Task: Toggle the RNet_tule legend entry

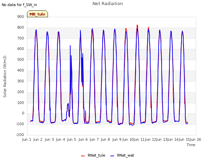Action: [x=93, y=155]
